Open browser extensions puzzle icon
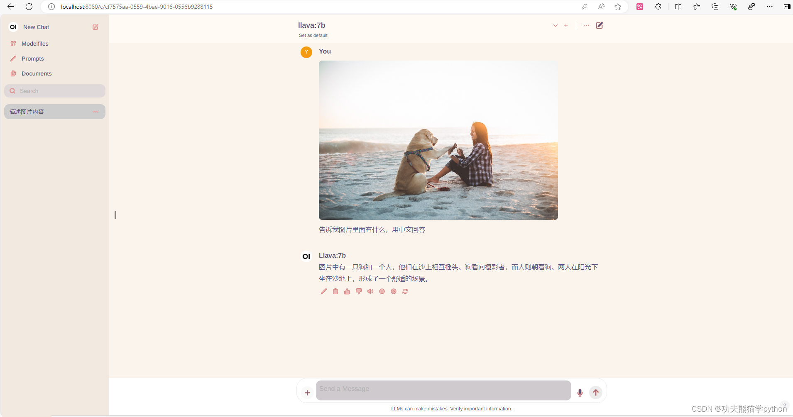 pyautogui.click(x=658, y=7)
